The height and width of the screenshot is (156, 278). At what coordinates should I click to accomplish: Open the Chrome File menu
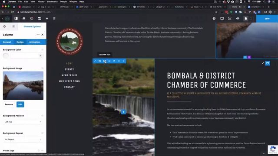click(x=20, y=2)
